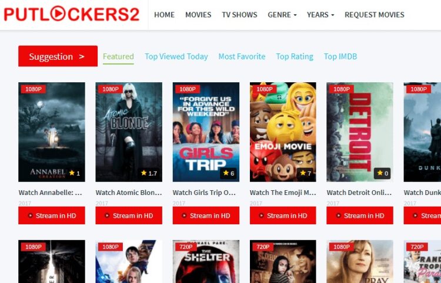Click the play icon in Annabelle's Stream in HD button
Image resolution: width=441 pixels, height=283 pixels.
pos(30,215)
